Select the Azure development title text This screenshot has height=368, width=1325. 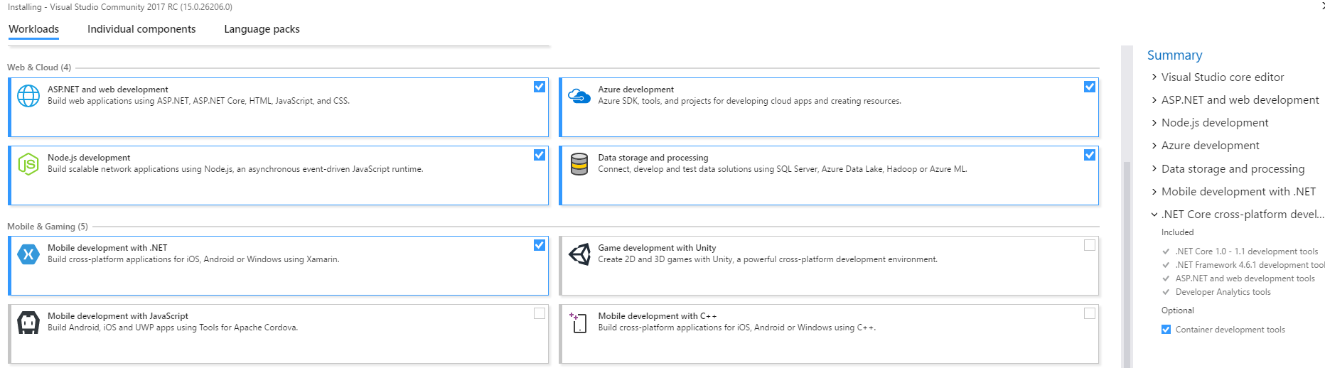635,90
